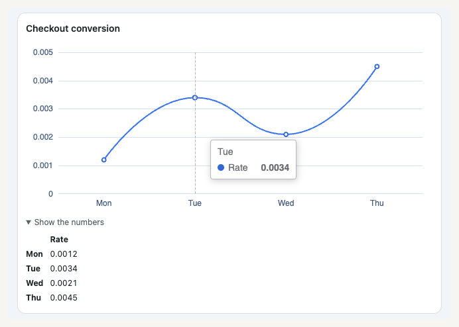
Task: Click y-axis label 0
Action: tap(50, 194)
